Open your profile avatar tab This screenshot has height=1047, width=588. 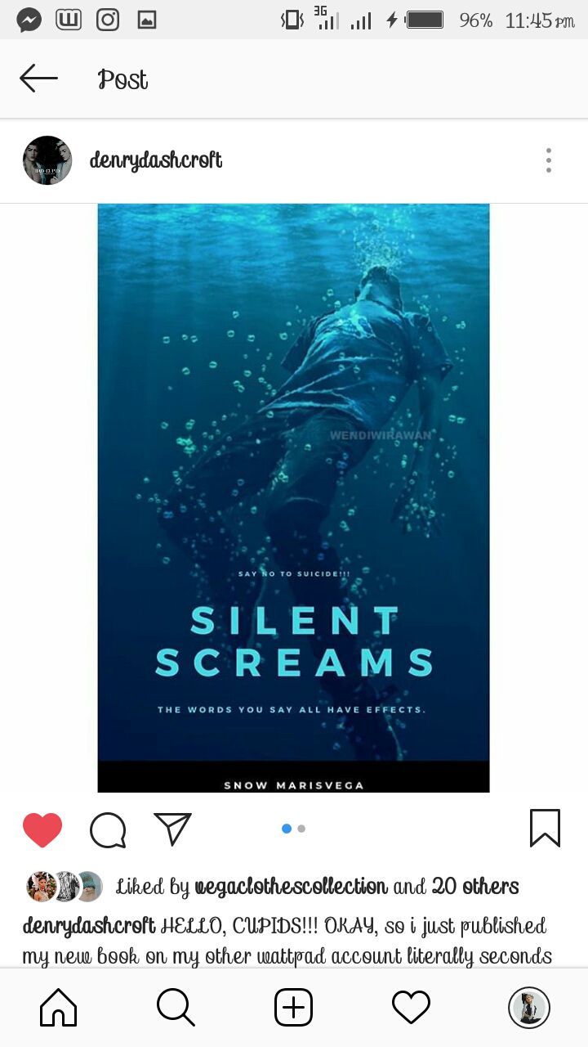coord(529,1007)
